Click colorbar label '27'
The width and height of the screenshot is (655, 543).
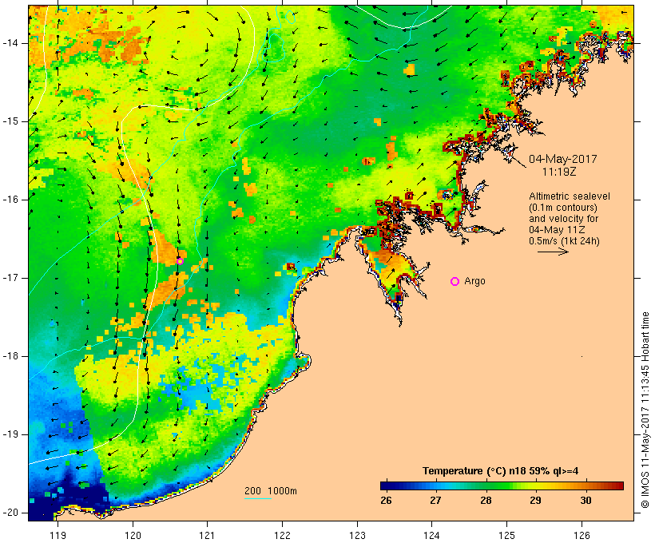(x=435, y=501)
